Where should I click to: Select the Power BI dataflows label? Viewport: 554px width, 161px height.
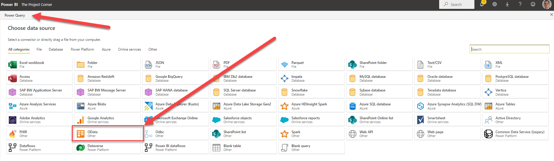coord(170,146)
